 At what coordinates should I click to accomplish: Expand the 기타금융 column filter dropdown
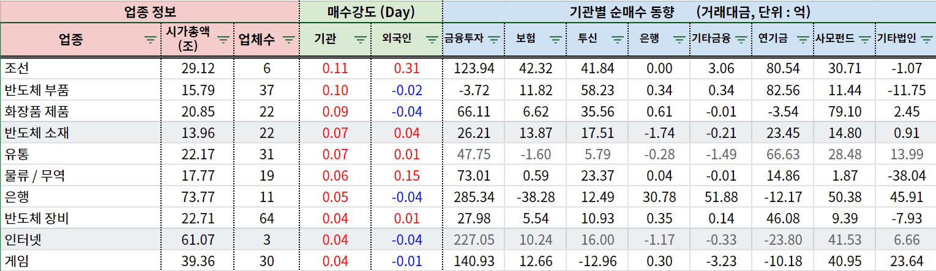pos(741,40)
